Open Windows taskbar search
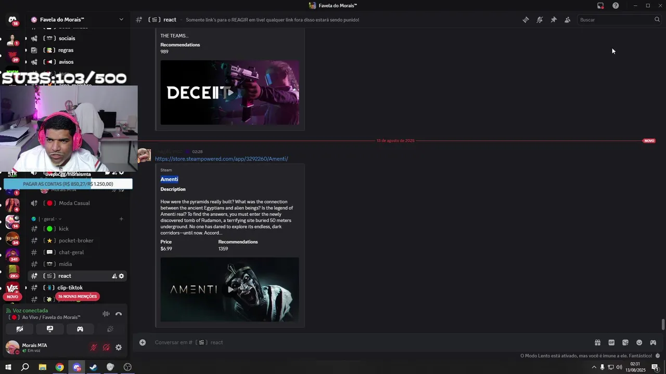 coord(25,367)
